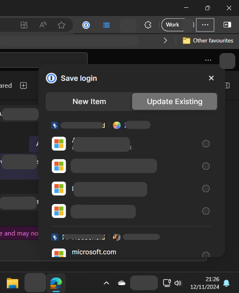Switch to the New Item tab
Screen dimensions: 239x293
click(89, 102)
